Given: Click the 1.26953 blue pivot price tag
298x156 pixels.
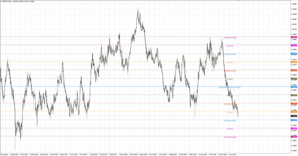Looking at the screenshot, I should tap(294, 87).
